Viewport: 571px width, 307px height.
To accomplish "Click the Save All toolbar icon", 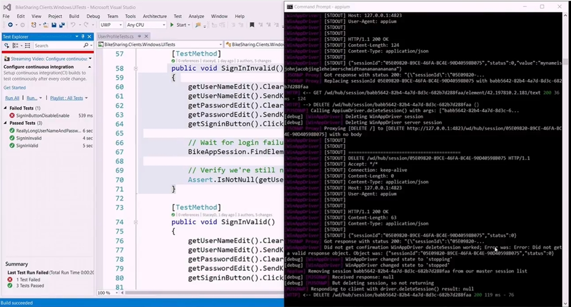I will pyautogui.click(x=61, y=25).
